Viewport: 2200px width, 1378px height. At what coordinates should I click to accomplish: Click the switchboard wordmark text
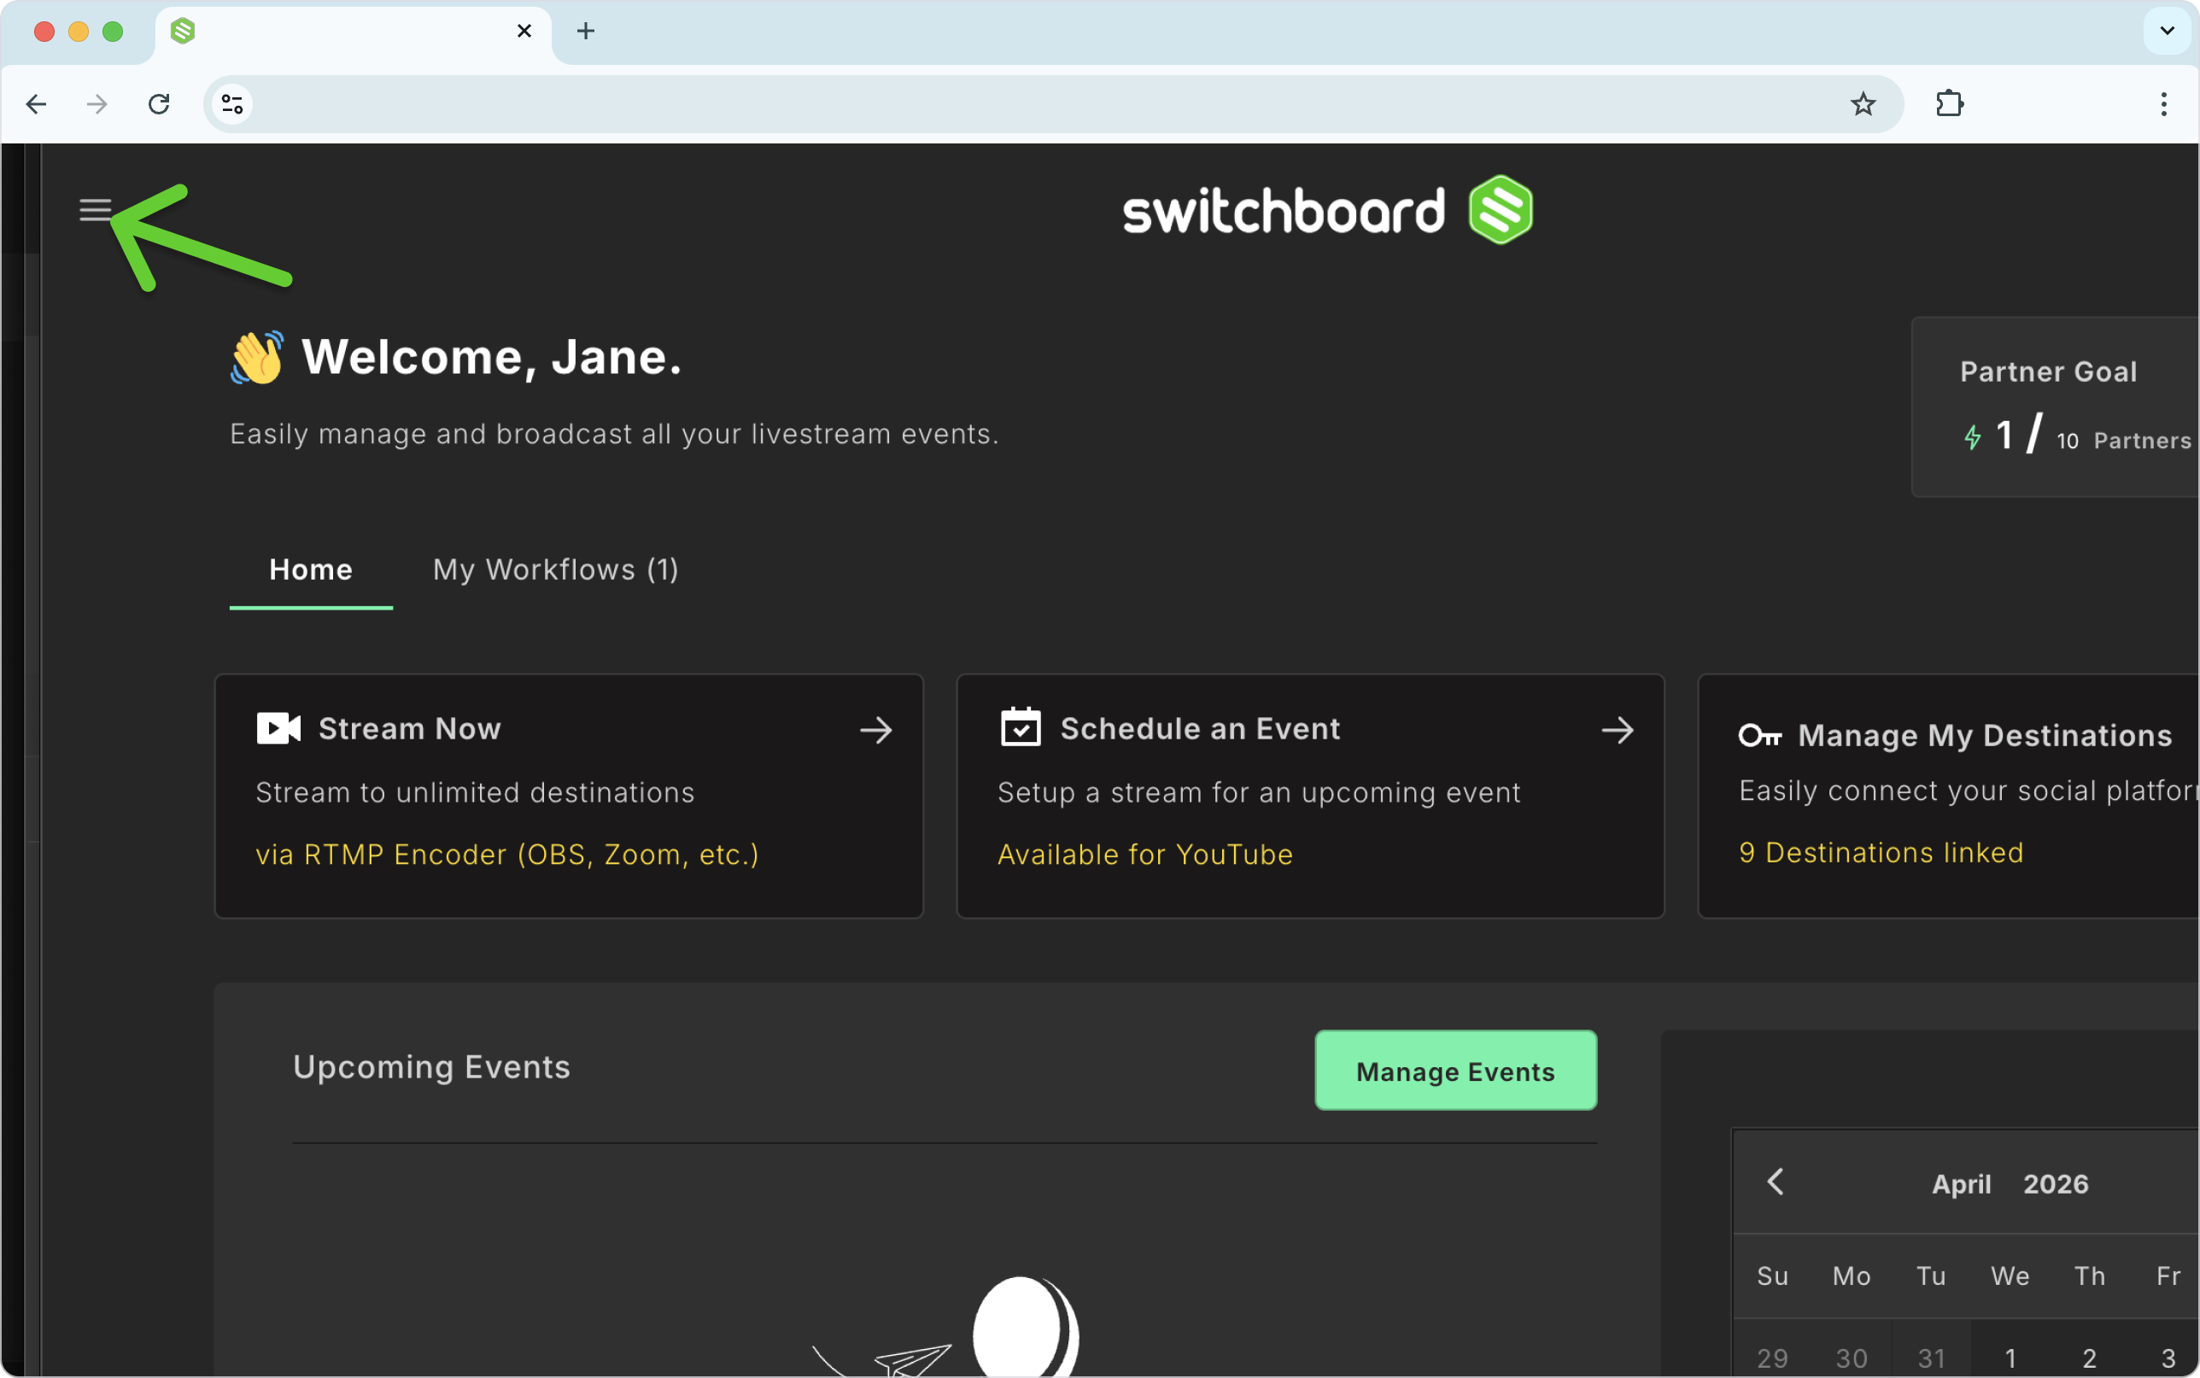[x=1284, y=211]
